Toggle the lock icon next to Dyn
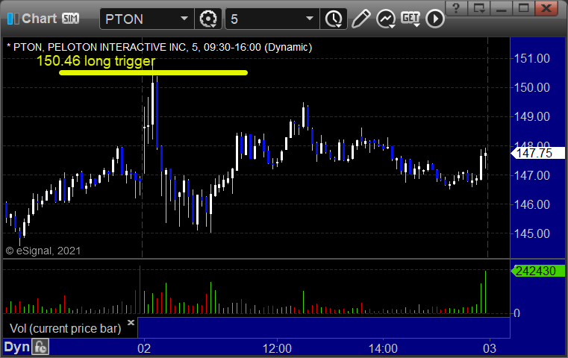This screenshot has height=358, width=568. coord(40,347)
